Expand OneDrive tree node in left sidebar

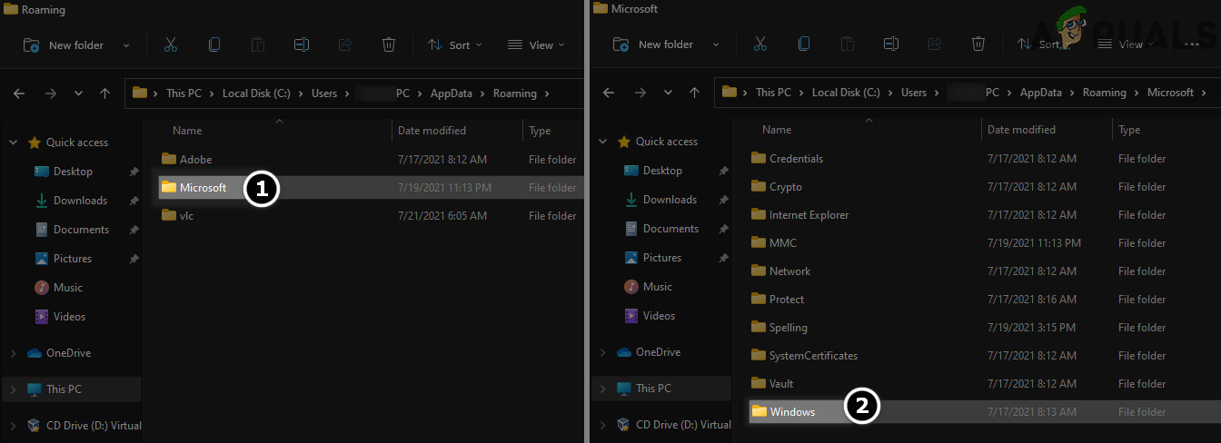[x=13, y=353]
